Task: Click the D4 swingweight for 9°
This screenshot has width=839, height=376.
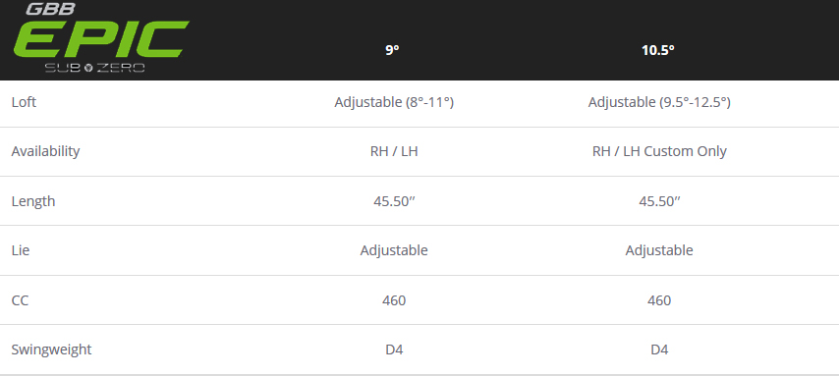Action: pos(394,349)
